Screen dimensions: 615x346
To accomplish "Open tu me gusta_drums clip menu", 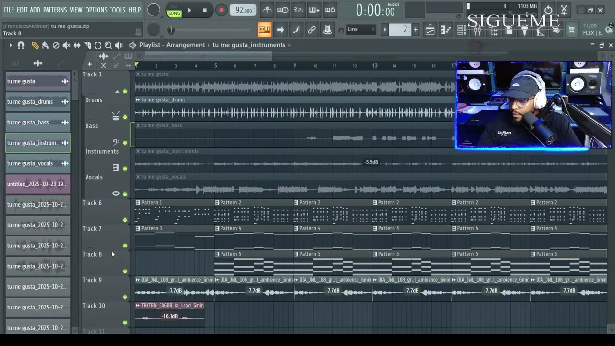I will pyautogui.click(x=138, y=100).
